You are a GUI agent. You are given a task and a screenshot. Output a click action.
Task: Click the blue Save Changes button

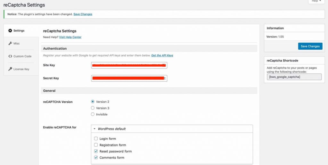coord(310,46)
